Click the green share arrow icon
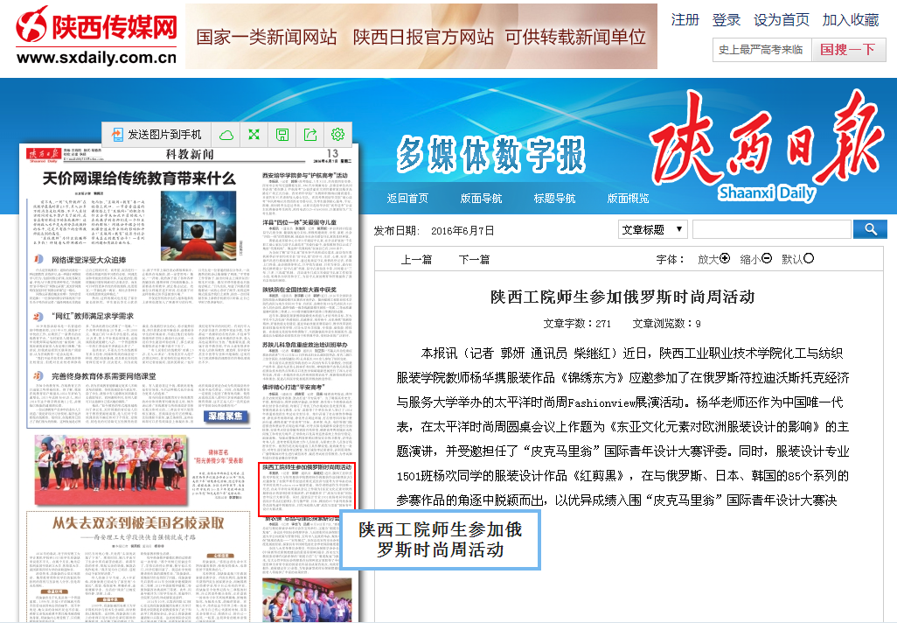 point(310,135)
